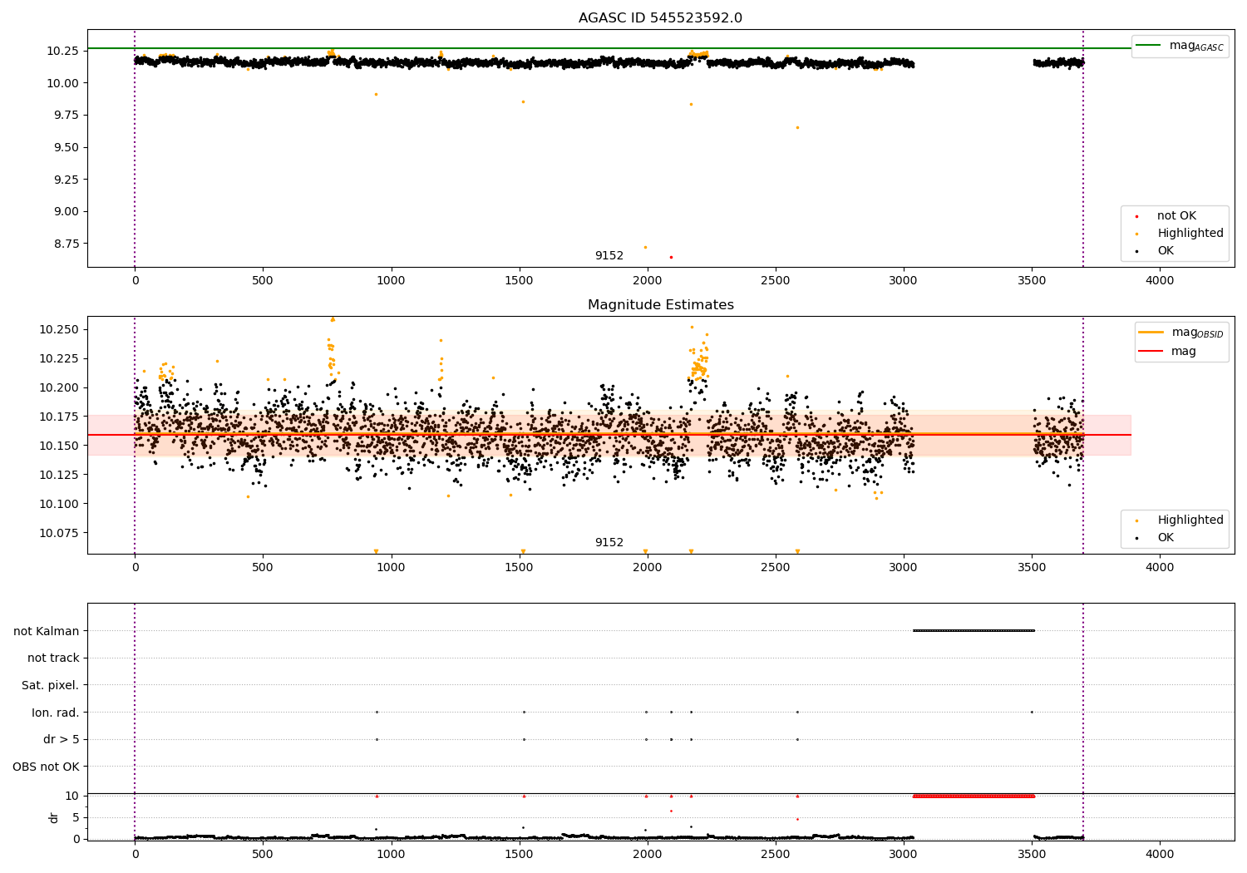Screen dimensions: 1247x873
Task: Click the 10 tick on the dr axis
Action: (x=72, y=796)
